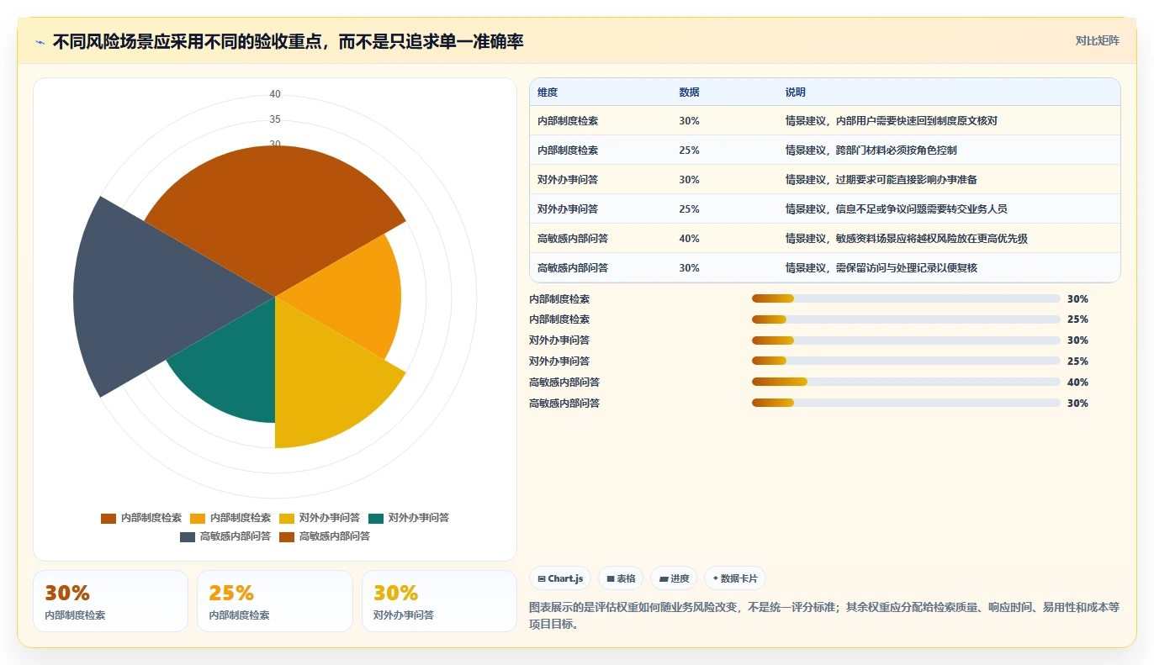Click the 内部制度检索 25% progress bar
Screen dimensions: 1154x665
pos(906,319)
